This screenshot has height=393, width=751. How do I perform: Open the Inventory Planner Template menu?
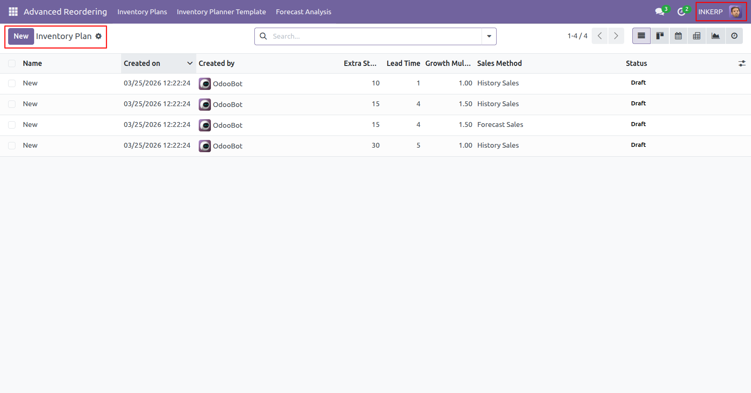221,12
